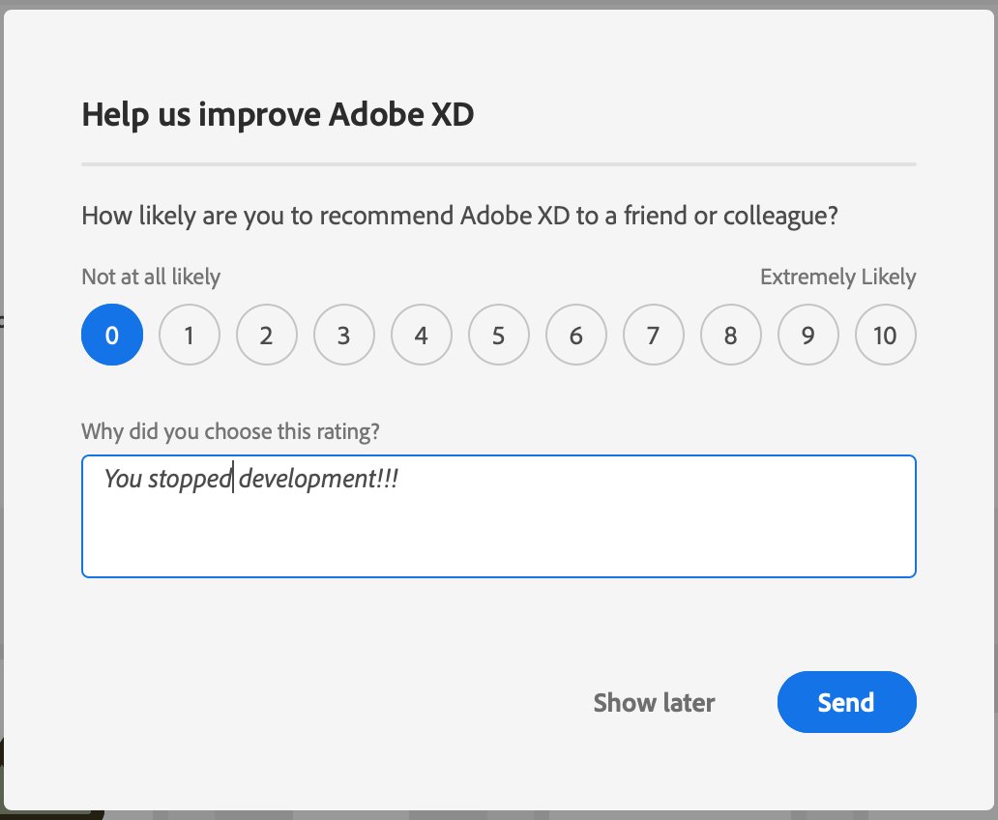Screen dimensions: 998x820
Task: Pick rating 6
Action: [576, 335]
